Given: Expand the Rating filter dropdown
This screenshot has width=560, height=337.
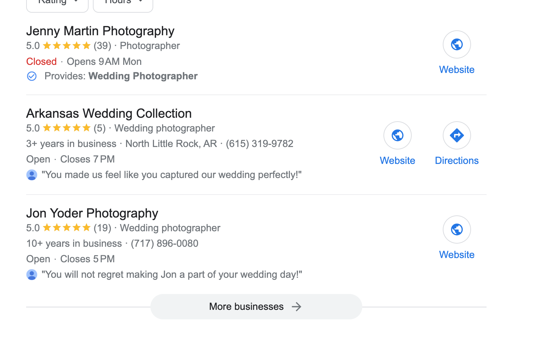Looking at the screenshot, I should [57, 4].
